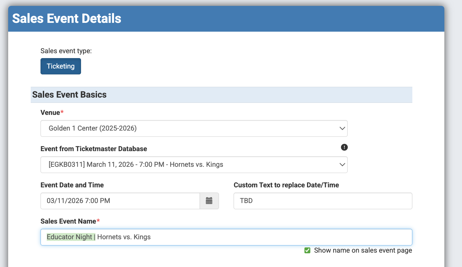This screenshot has height=267, width=462.
Task: Click the 'Sales event type:' label
Action: [66, 51]
